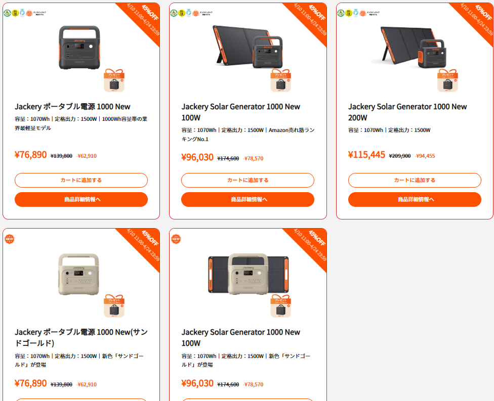Open Jackery Solar Generator 1000 New 200W title

coord(407,112)
